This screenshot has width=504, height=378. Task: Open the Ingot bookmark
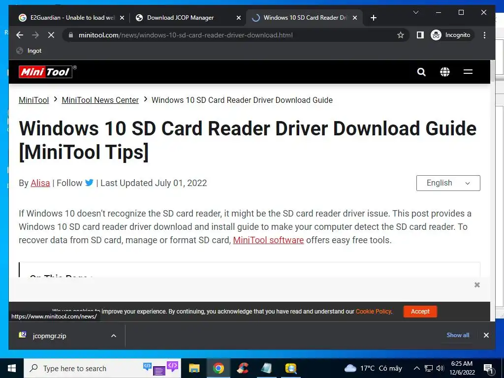(29, 51)
